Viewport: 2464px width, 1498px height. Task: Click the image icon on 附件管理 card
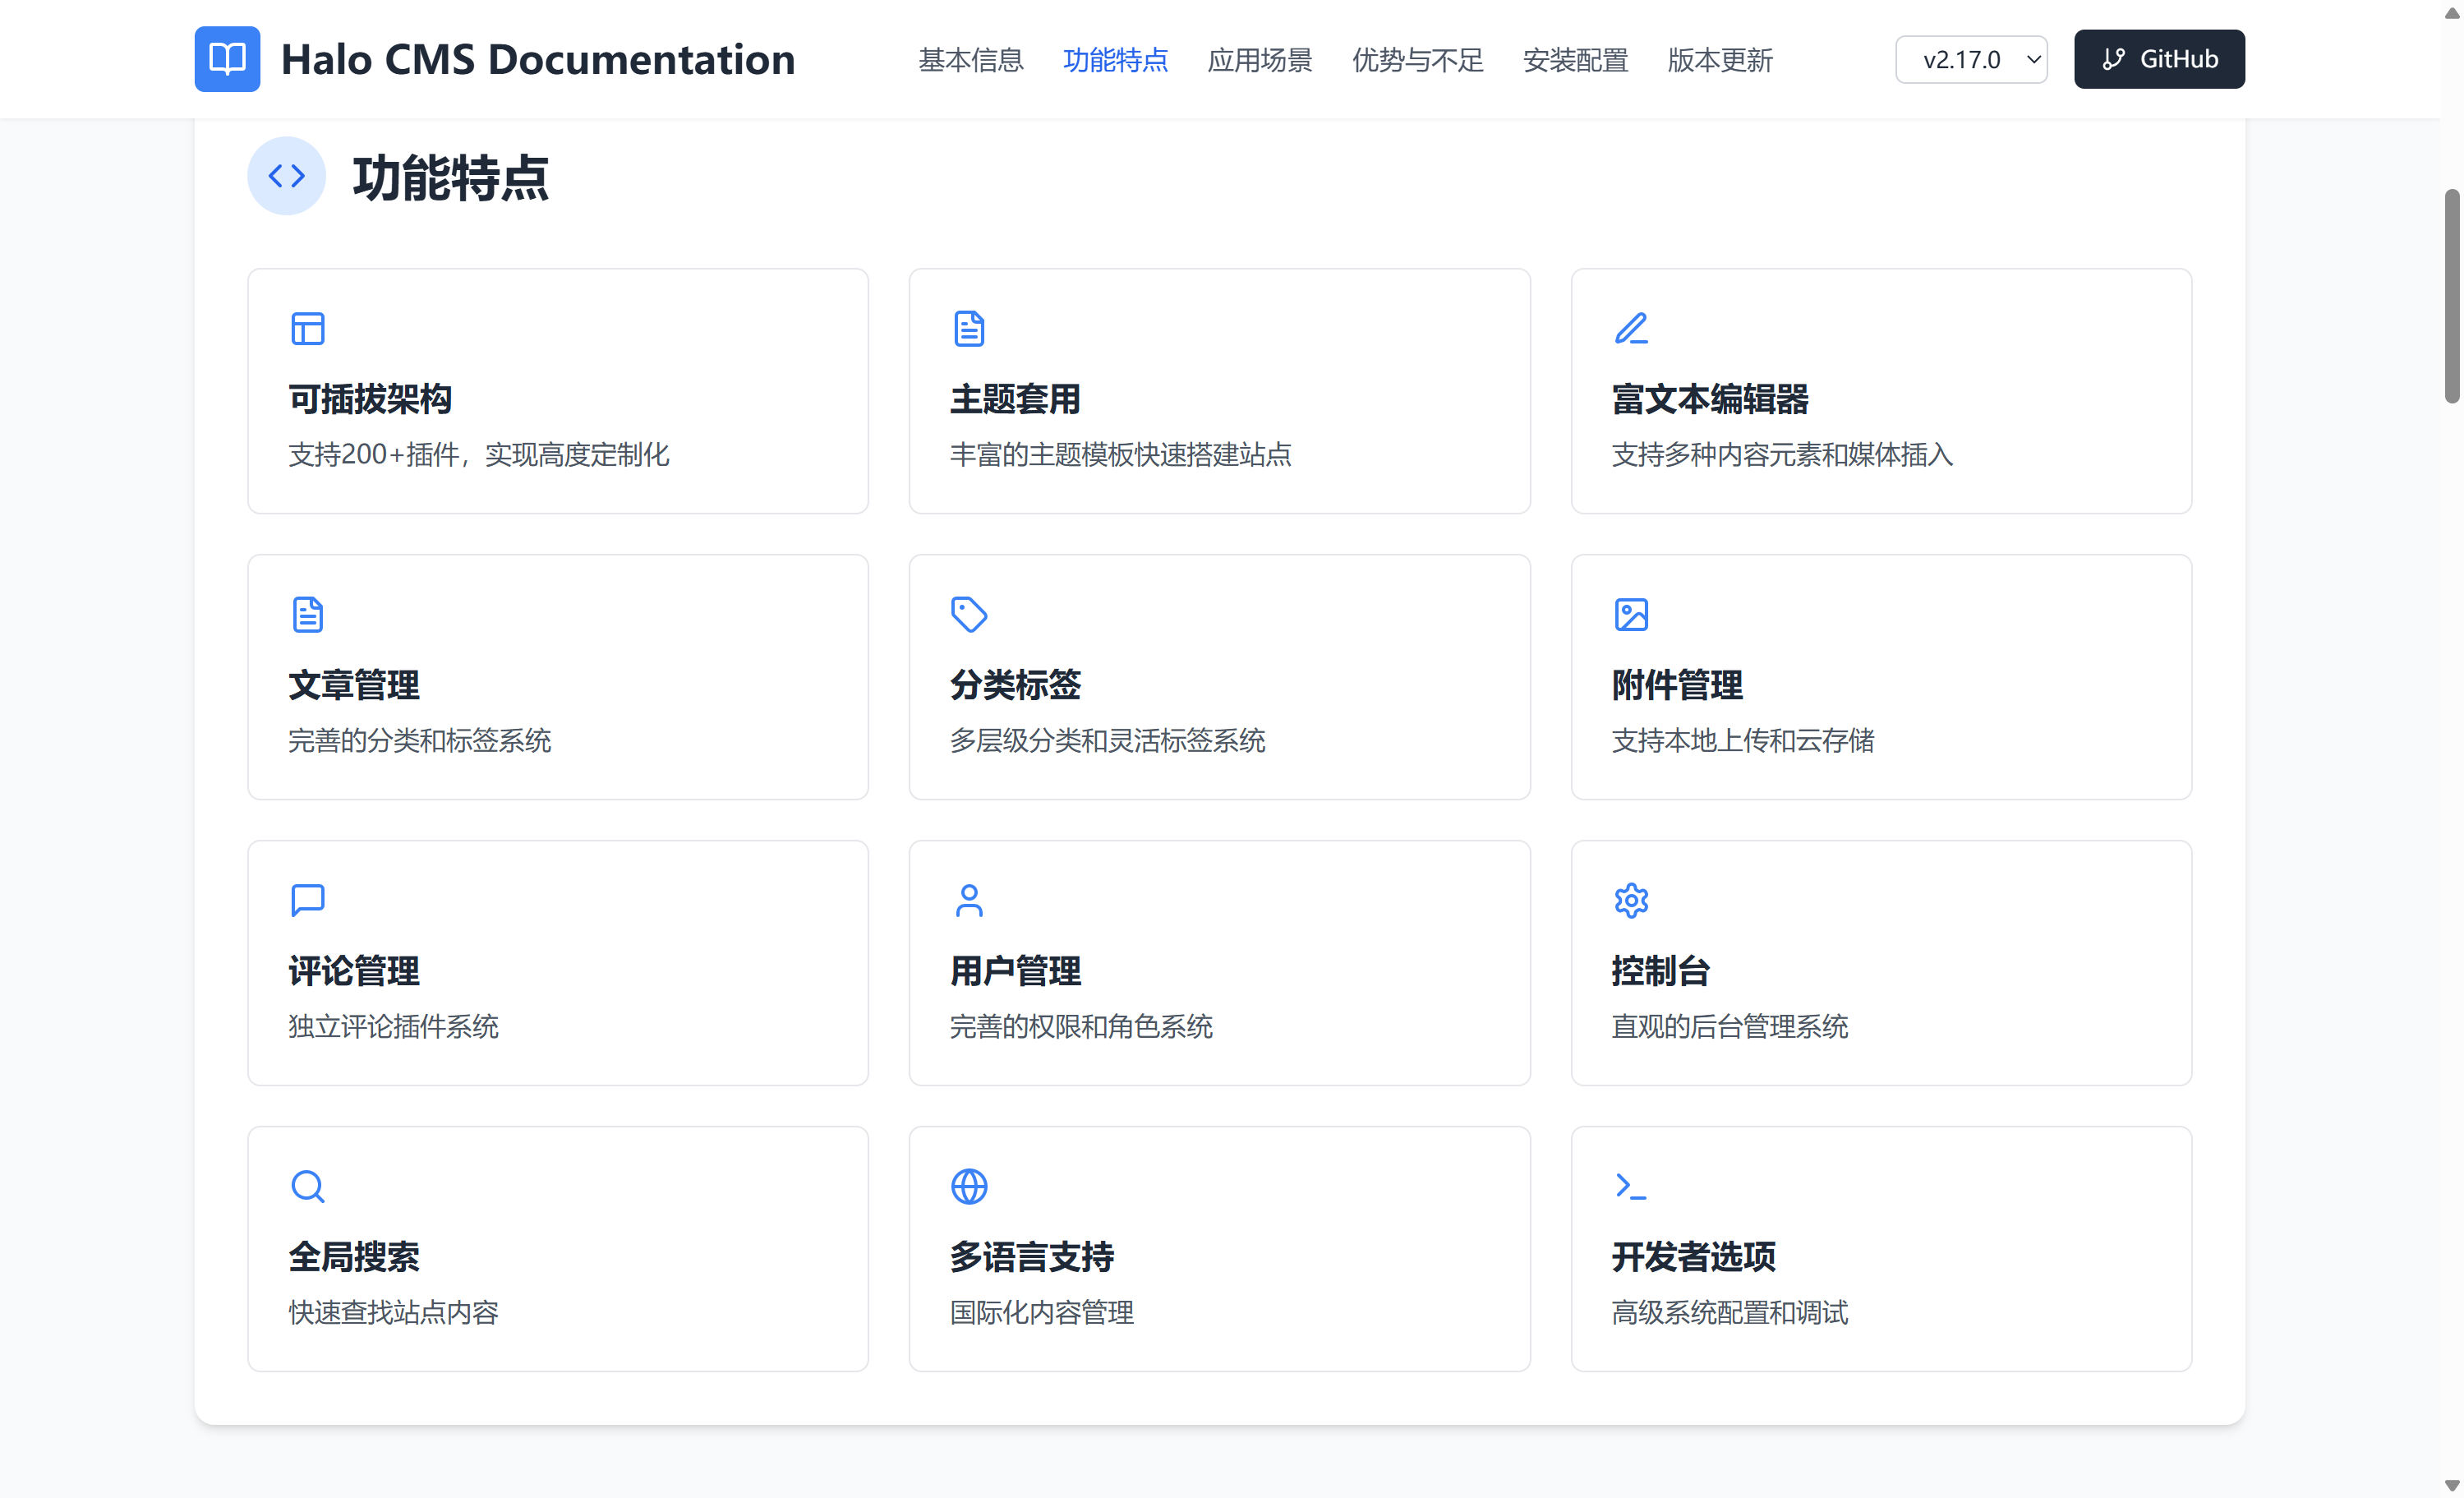tap(1631, 614)
